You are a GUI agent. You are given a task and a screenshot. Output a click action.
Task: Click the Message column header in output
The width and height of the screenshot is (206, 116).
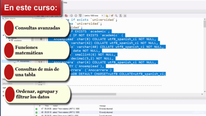[x=102, y=106]
